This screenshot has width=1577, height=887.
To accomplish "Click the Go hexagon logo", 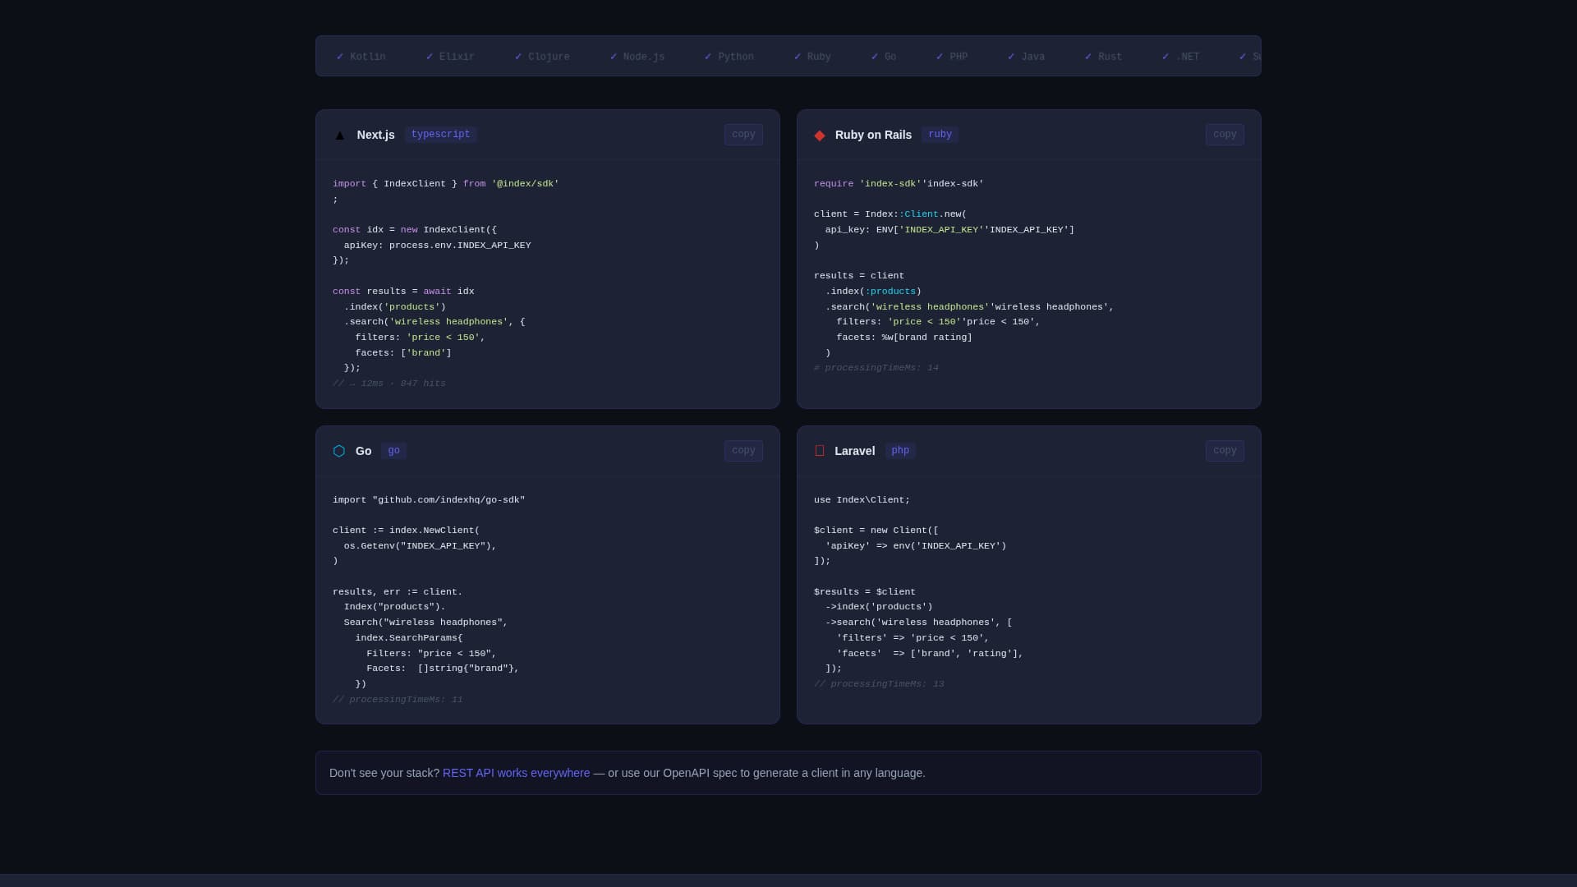I will pos(339,451).
